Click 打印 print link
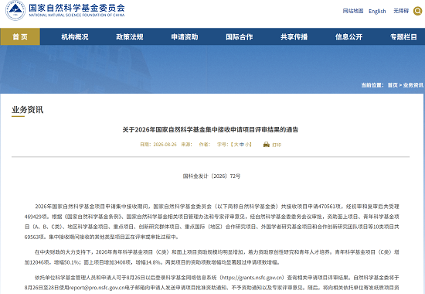Screen dimensions: 425x294 pyautogui.click(x=277, y=145)
